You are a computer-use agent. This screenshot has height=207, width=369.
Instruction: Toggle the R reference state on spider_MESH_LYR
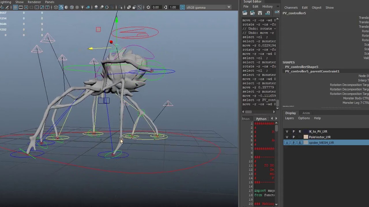tap(300, 142)
